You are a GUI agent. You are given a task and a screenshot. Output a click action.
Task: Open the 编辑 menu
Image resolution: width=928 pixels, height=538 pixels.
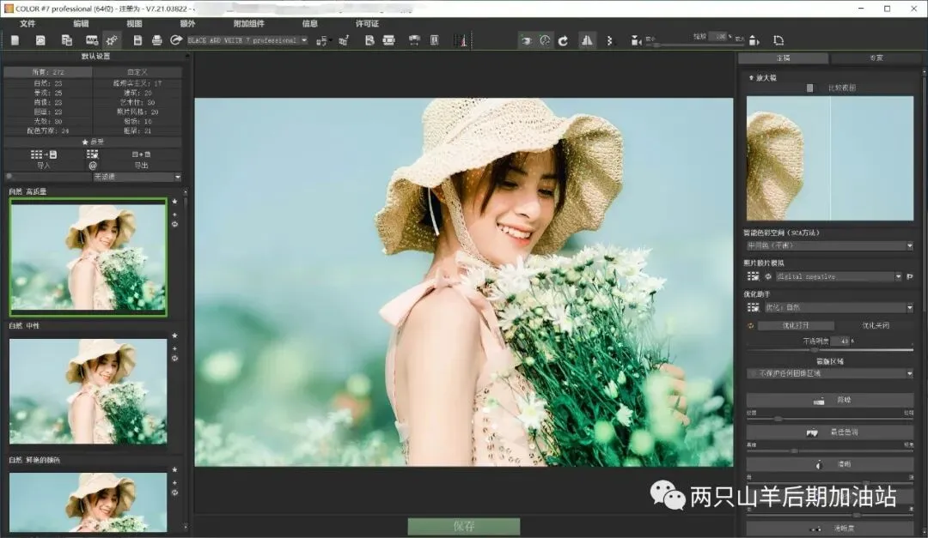coord(81,24)
